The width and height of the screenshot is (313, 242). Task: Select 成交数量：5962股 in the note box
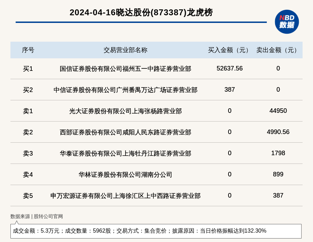[88, 231]
